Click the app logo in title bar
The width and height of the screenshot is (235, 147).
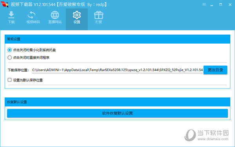click(4, 4)
